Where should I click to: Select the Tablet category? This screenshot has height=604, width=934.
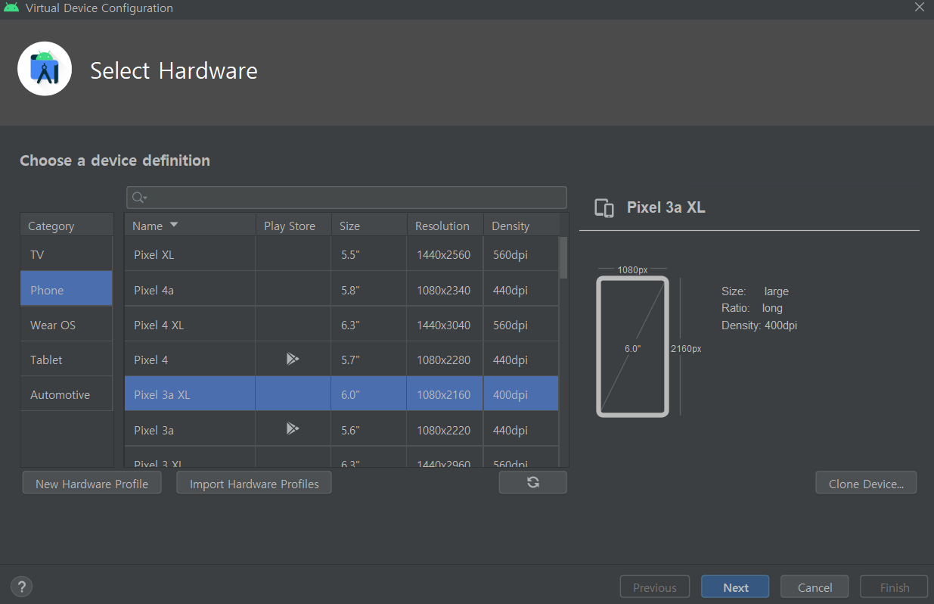pyautogui.click(x=67, y=360)
